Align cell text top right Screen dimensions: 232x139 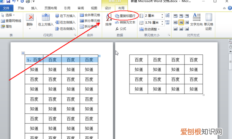[x=187, y=16]
